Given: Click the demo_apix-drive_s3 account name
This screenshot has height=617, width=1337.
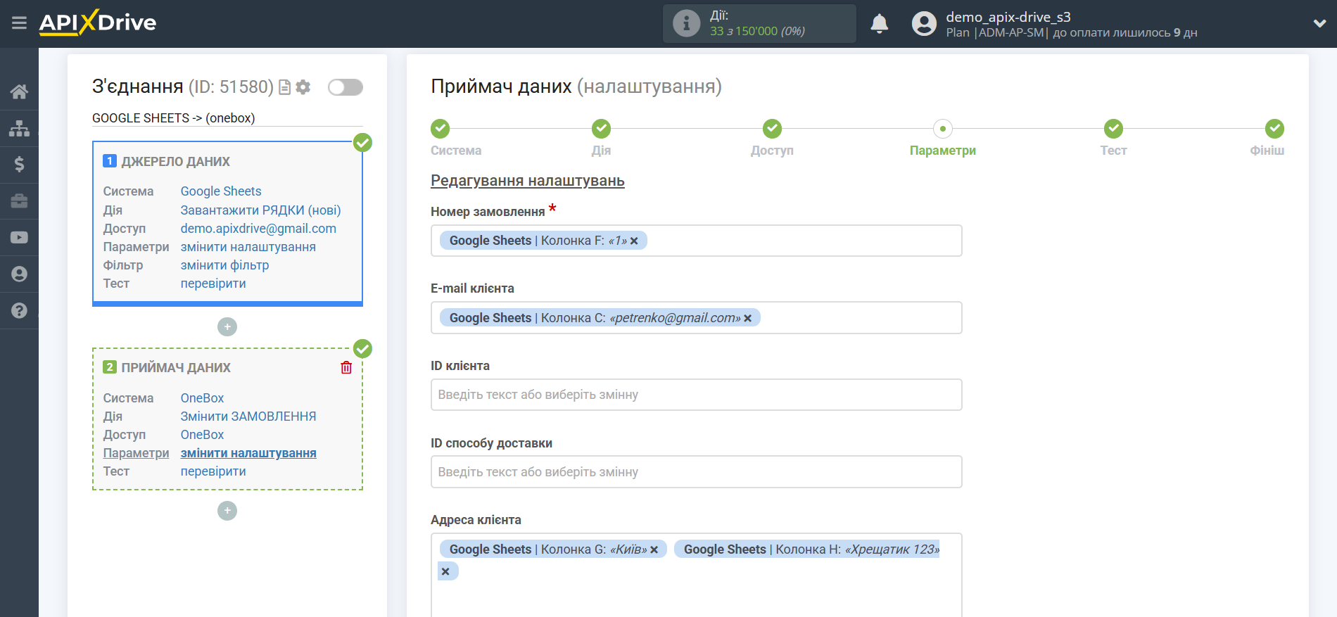Looking at the screenshot, I should point(1008,17).
